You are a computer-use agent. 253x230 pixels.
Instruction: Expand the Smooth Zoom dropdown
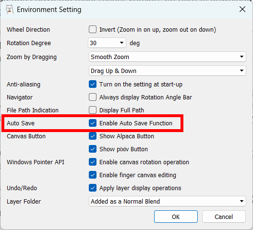click(168, 57)
